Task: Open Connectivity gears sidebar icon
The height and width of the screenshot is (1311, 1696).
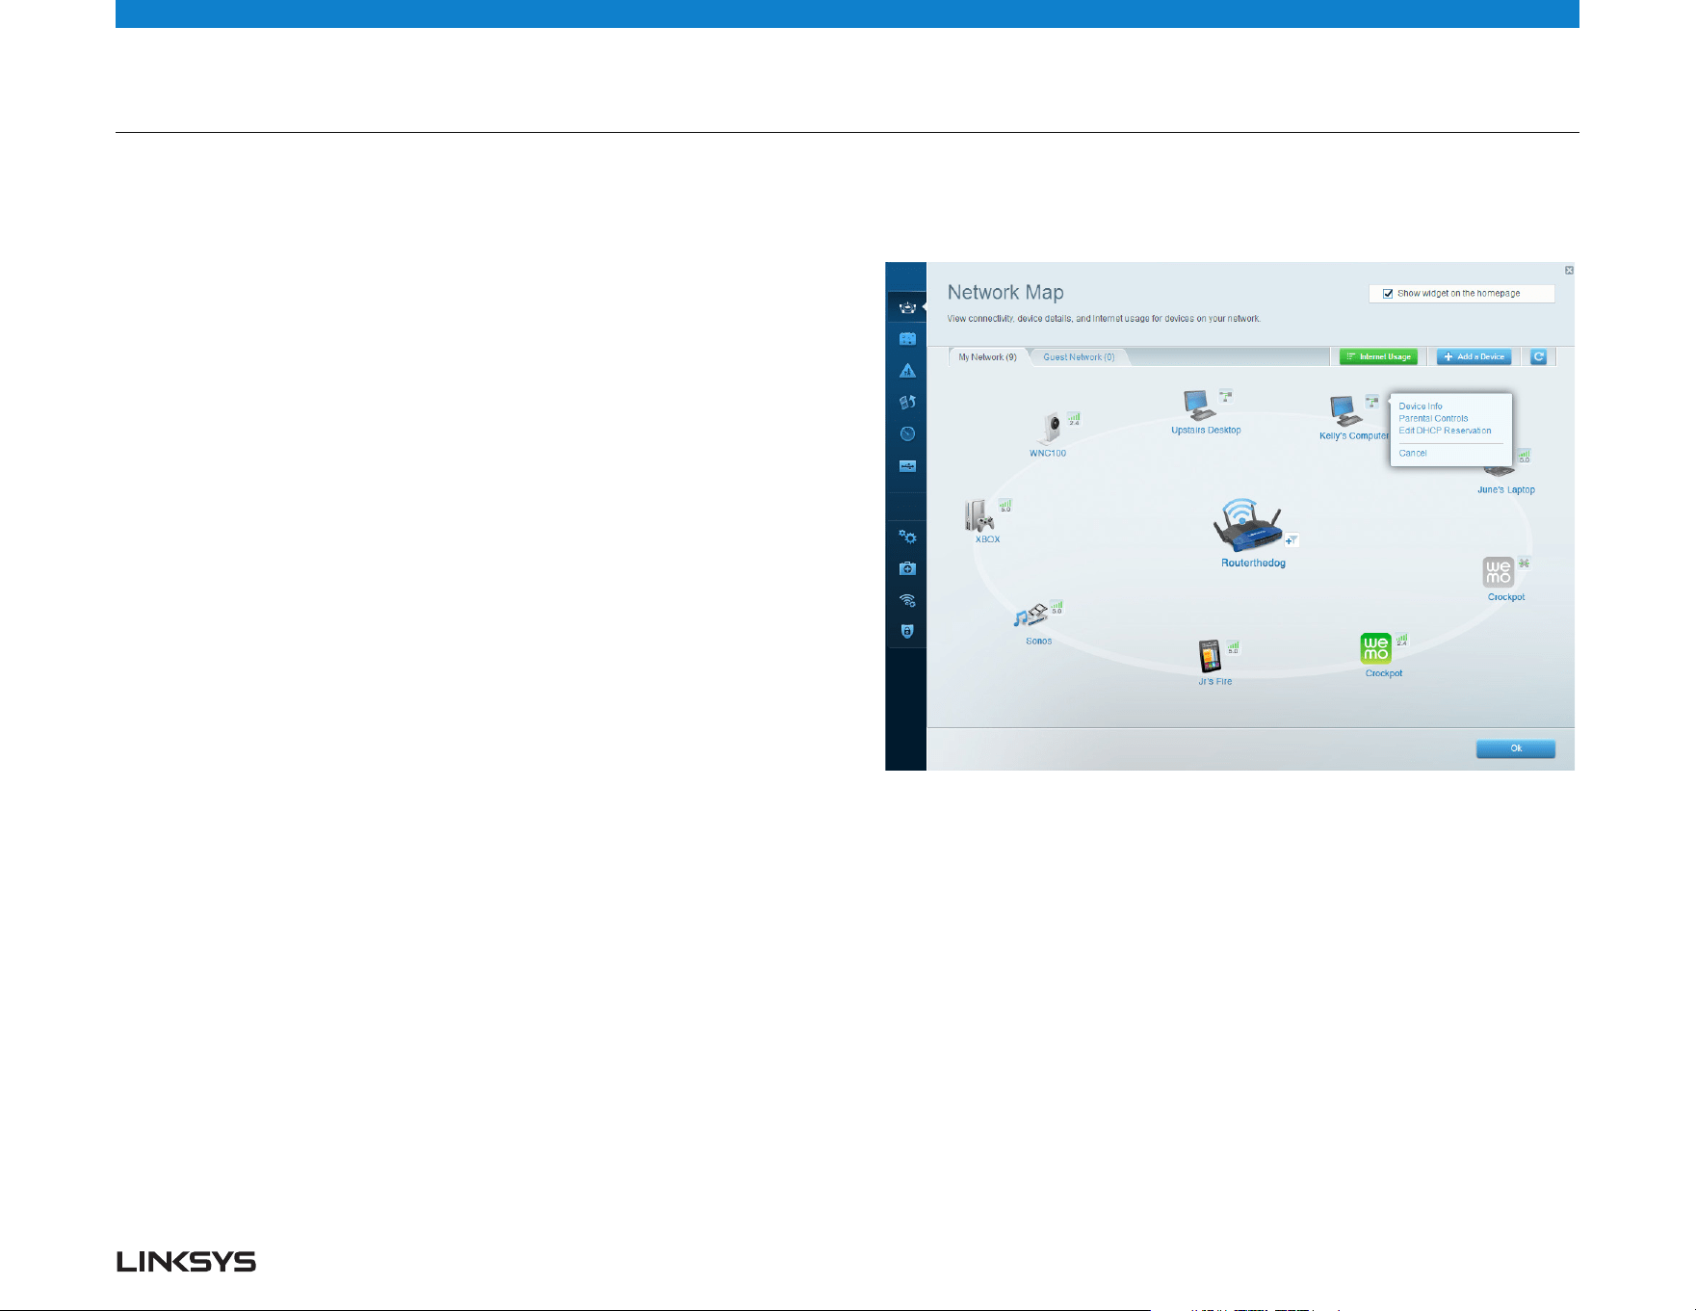Action: point(906,537)
